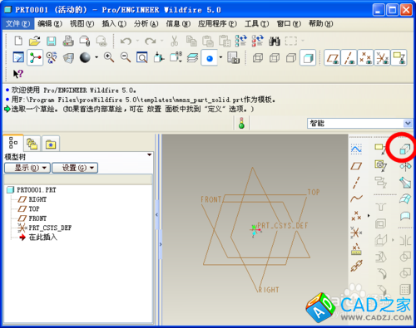Open the 工具 menu
Screen dimensions: 416x328
(257, 24)
